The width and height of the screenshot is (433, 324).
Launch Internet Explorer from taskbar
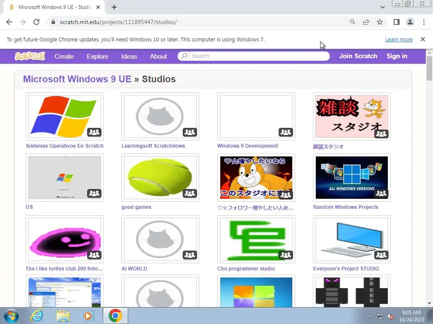point(37,316)
